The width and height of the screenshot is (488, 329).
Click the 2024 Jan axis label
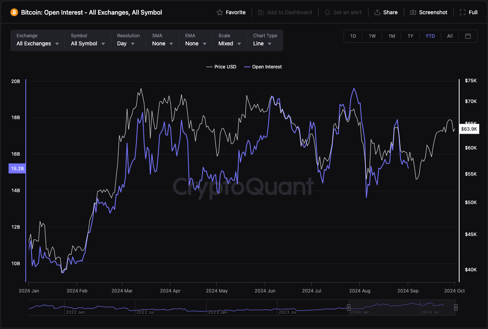coord(29,291)
